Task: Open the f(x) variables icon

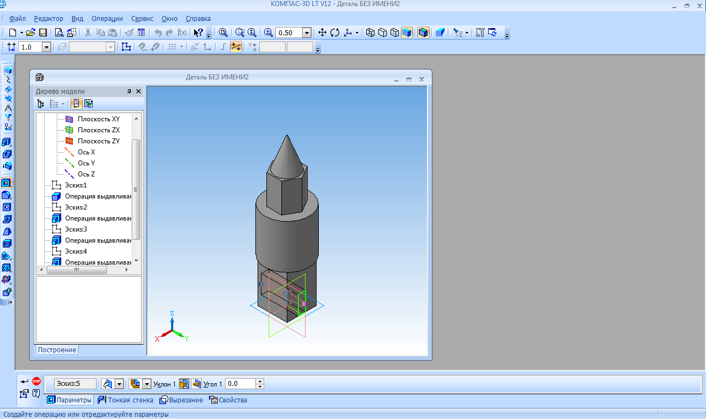Action: click(182, 33)
